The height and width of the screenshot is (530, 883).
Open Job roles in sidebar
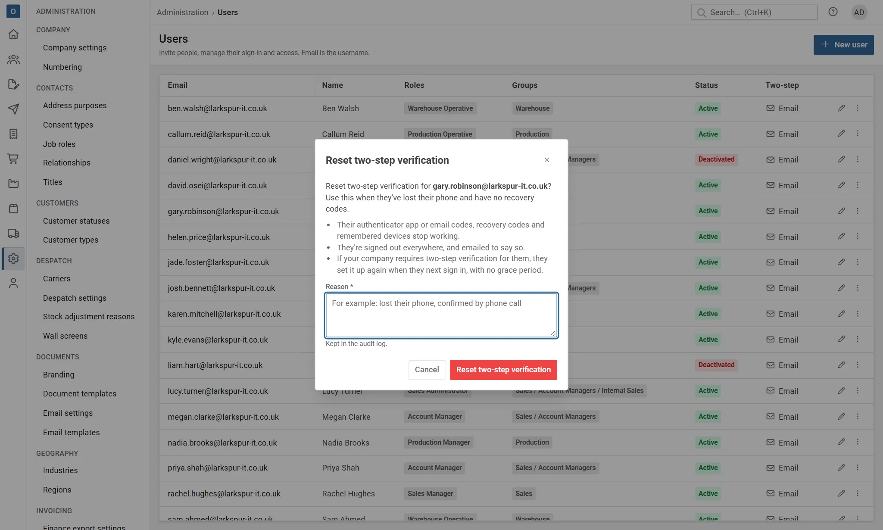tap(59, 144)
